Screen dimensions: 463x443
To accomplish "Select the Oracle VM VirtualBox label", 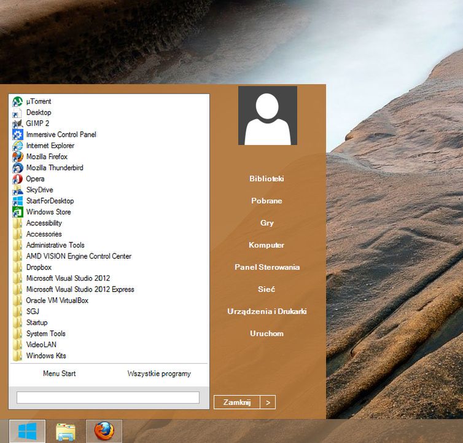I will coord(57,300).
